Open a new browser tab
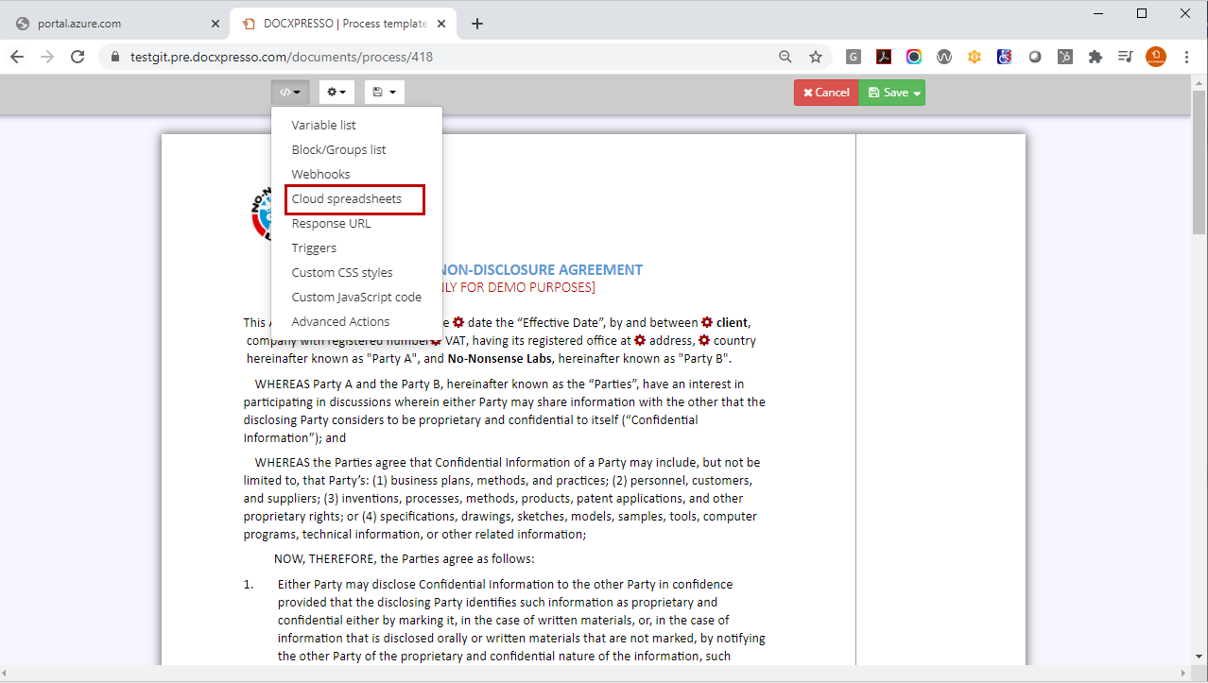 point(477,24)
